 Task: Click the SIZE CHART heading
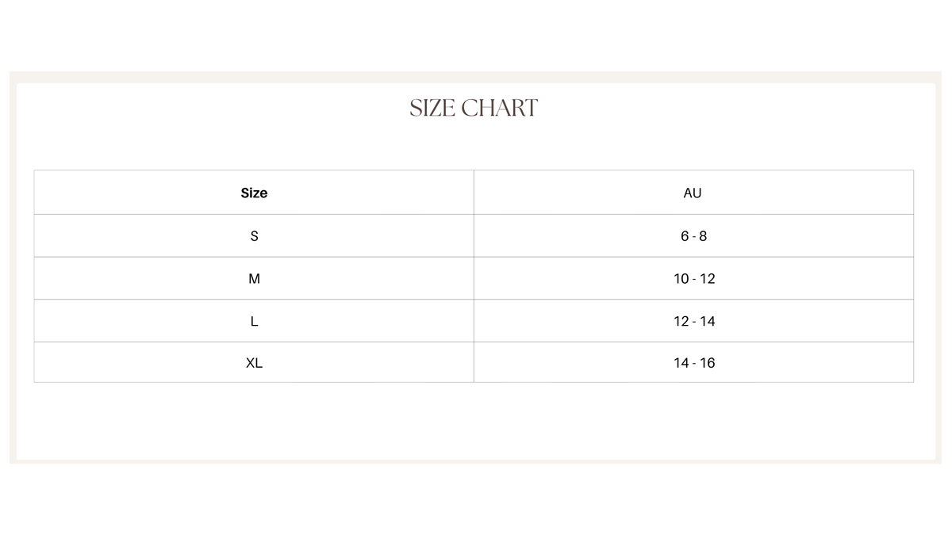point(474,109)
